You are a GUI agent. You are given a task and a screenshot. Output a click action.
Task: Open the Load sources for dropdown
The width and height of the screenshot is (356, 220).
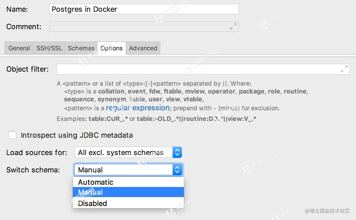[x=128, y=153]
